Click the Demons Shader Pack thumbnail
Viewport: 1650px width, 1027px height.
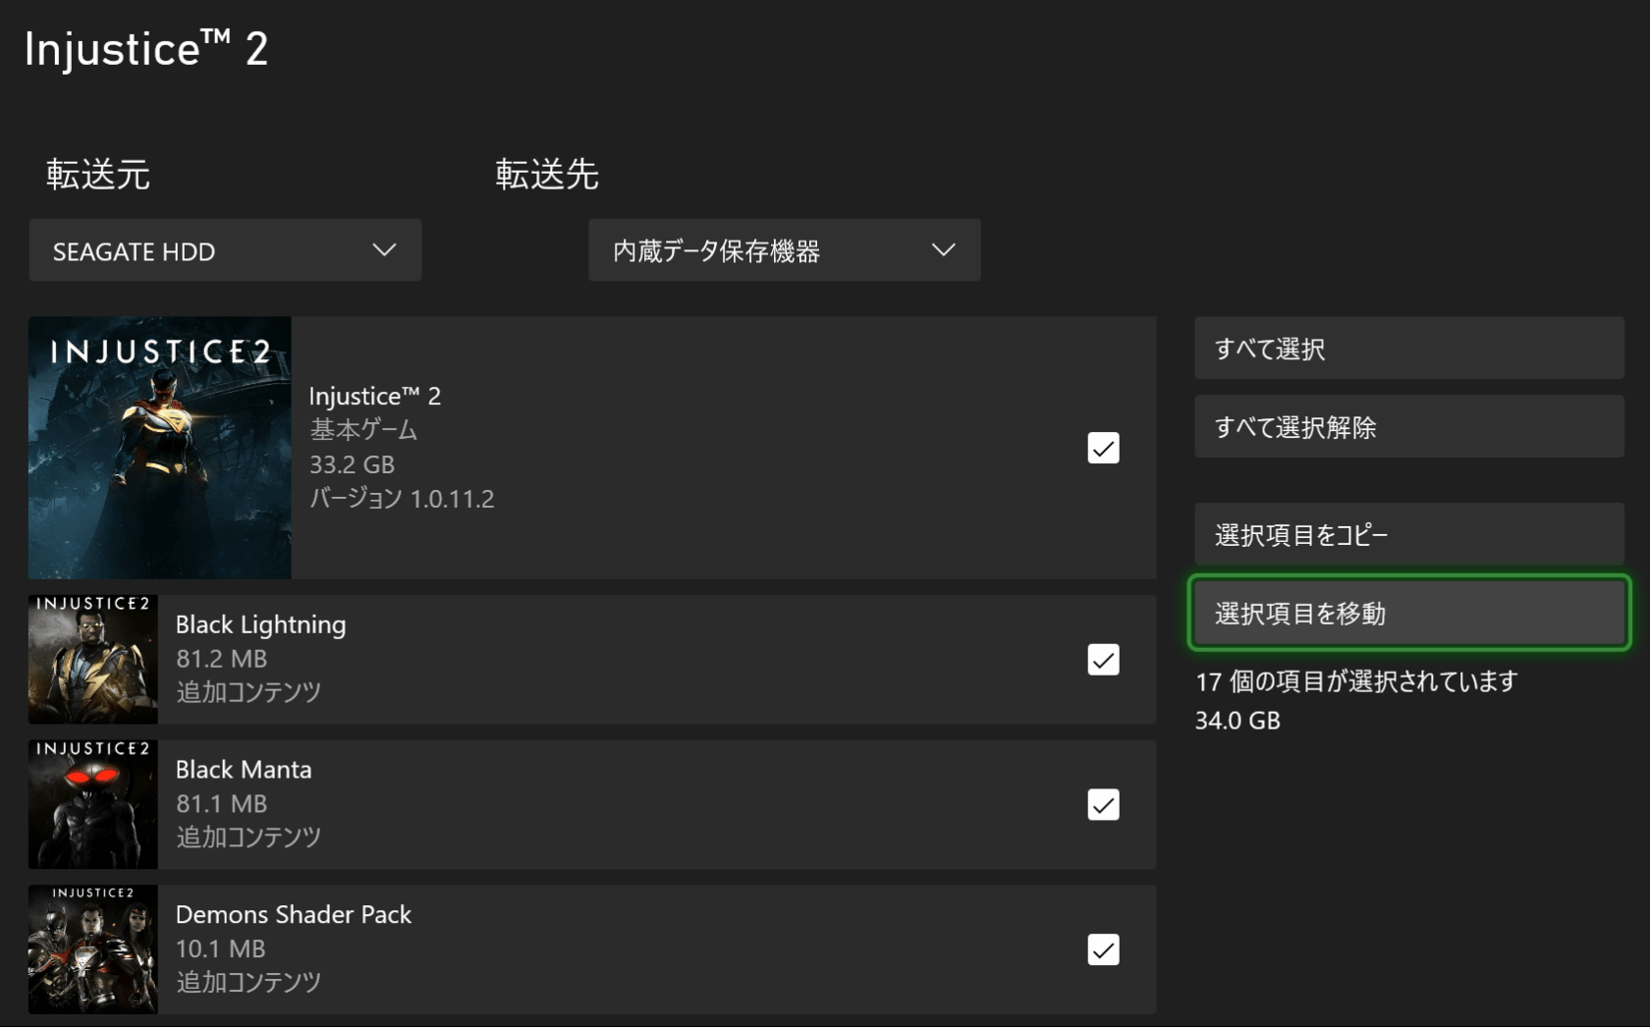pos(93,949)
